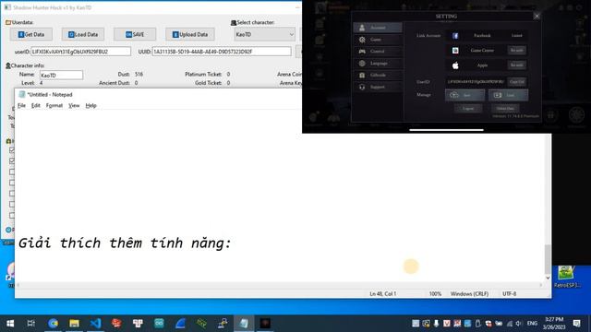Click the button beside Apple
The height and width of the screenshot is (332, 591).
516,65
